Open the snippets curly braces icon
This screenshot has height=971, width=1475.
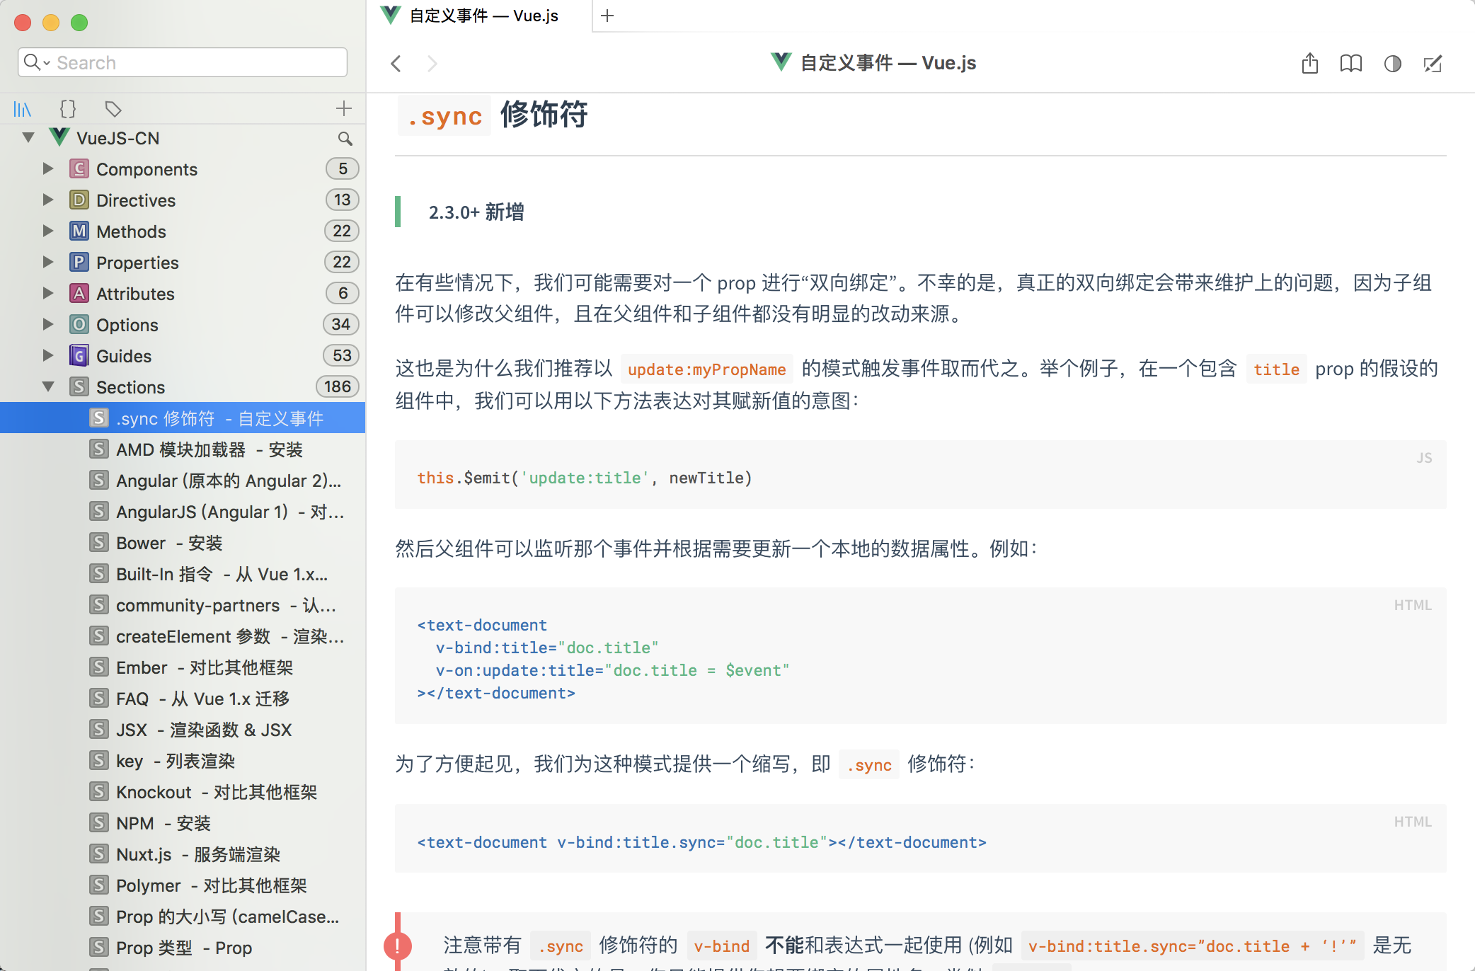coord(68,109)
